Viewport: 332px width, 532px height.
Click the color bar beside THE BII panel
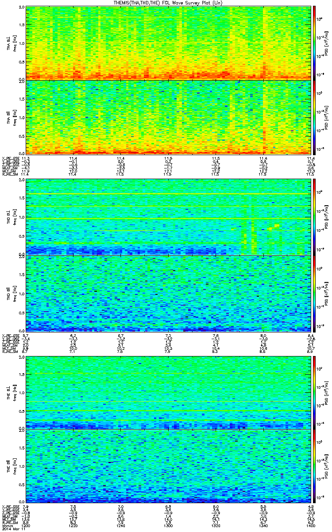[314, 466]
